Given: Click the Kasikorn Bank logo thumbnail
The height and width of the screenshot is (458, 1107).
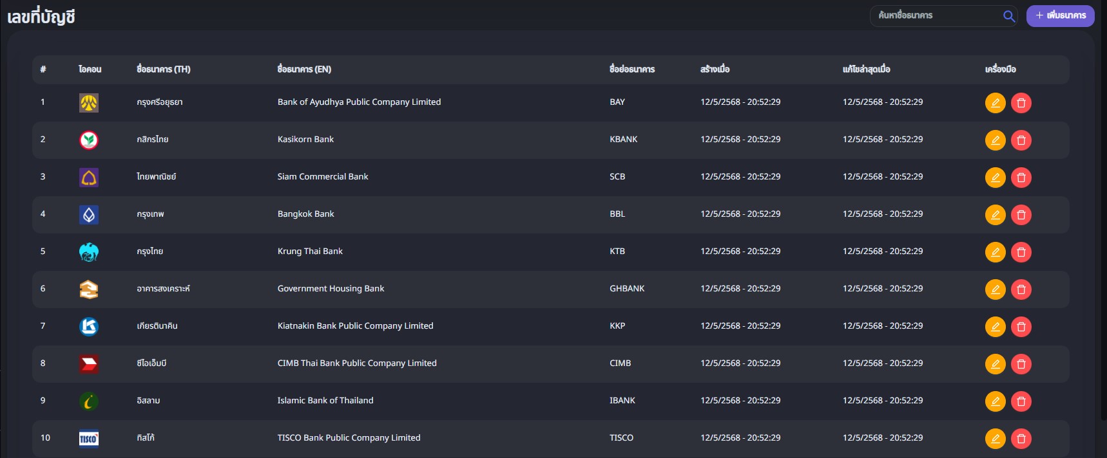Looking at the screenshot, I should (89, 140).
